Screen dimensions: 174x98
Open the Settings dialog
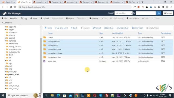pos(168,13)
